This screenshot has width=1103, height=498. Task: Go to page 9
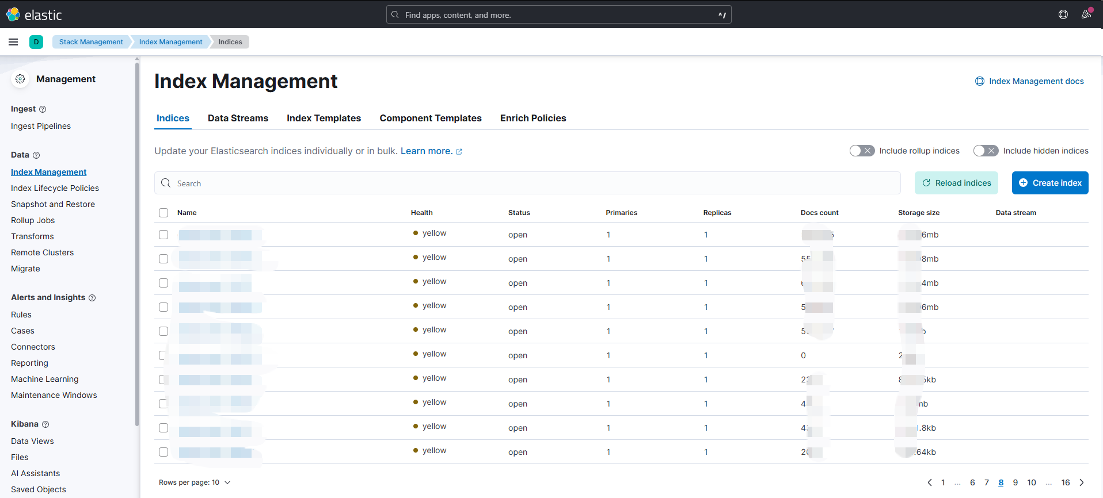pyautogui.click(x=1015, y=482)
